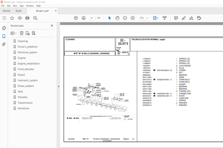Open the zoom level 77% dropdown
The height and width of the screenshot is (148, 223).
tap(147, 18)
